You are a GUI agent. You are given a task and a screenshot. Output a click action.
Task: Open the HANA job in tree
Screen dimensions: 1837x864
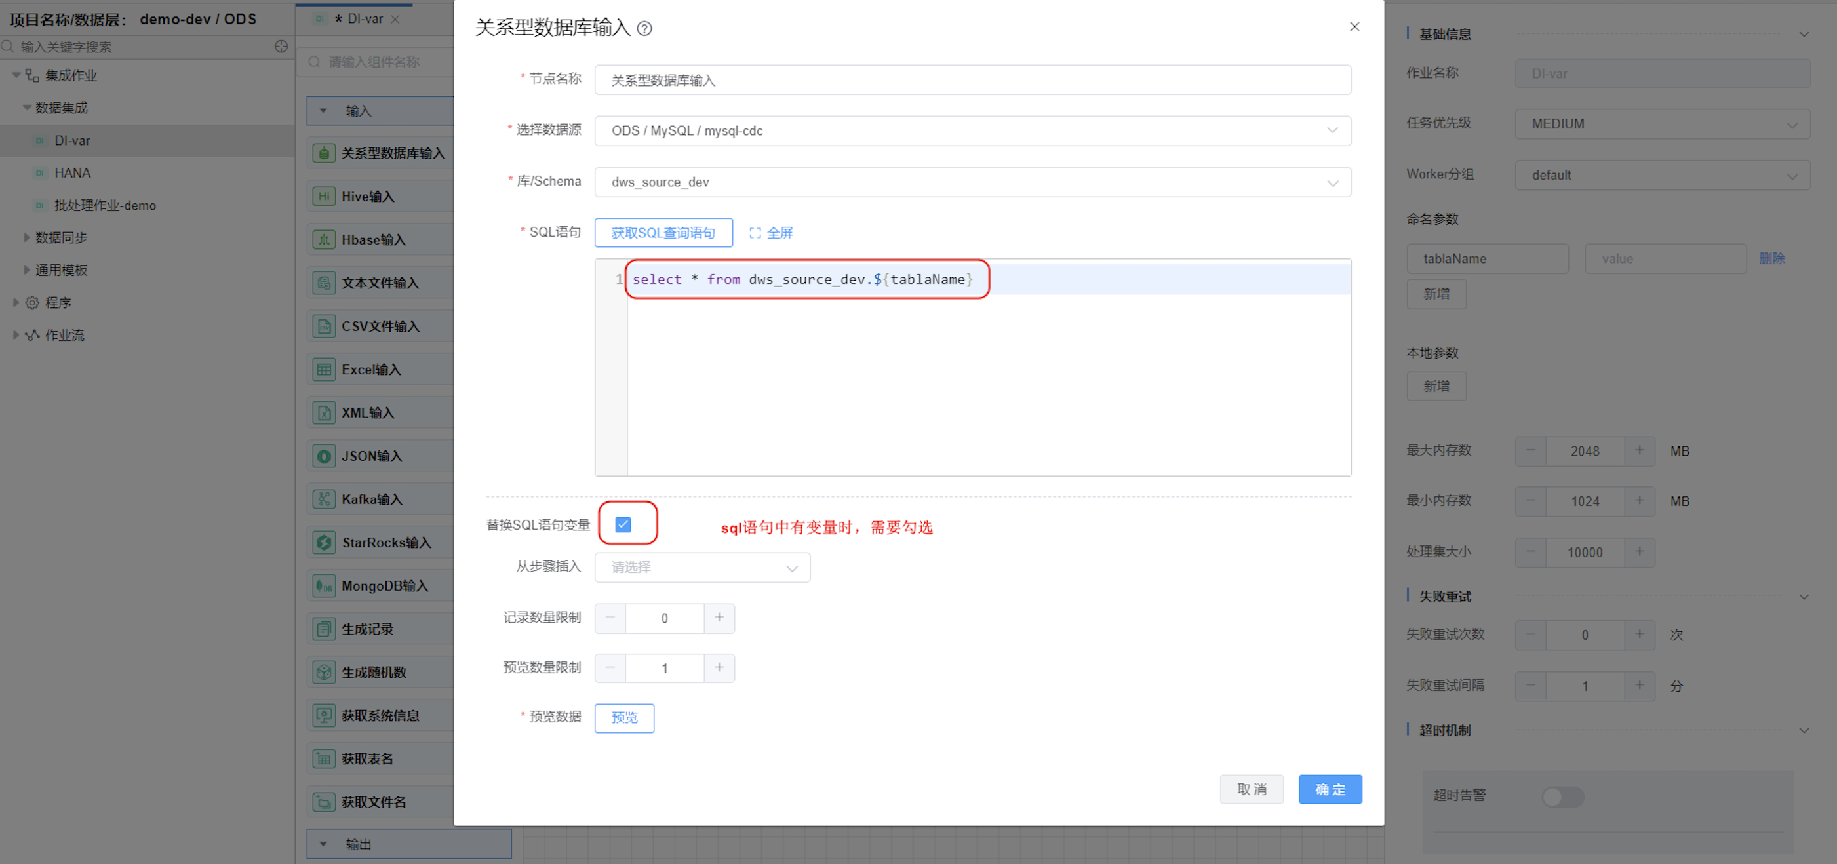[72, 172]
